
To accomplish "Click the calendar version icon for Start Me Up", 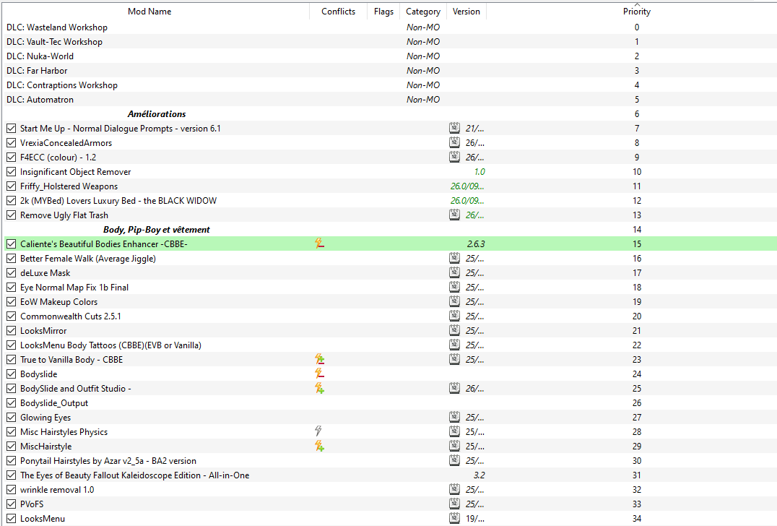I will click(x=454, y=128).
